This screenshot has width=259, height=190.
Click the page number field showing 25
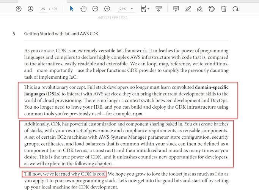(x=43, y=9)
